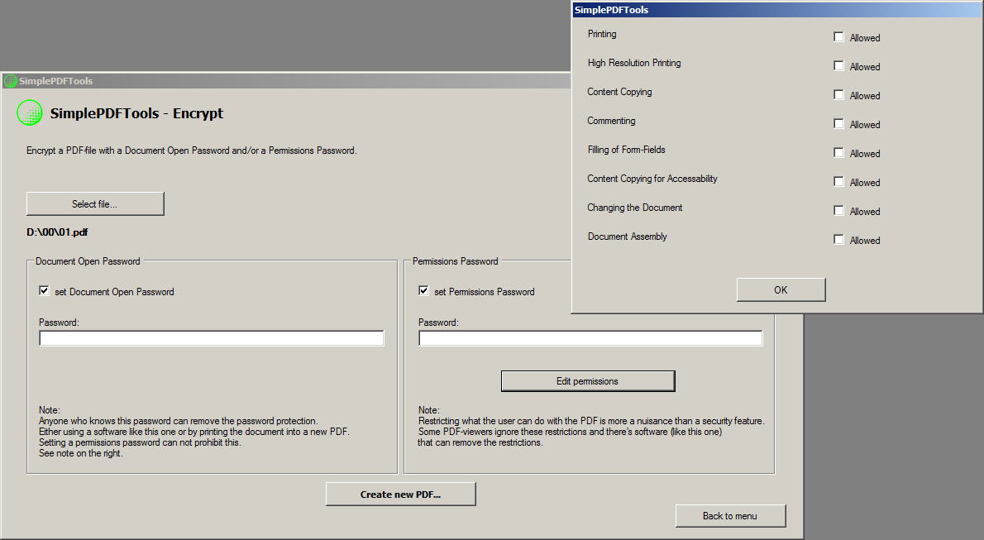Enable Content Copying for Accessability checkbox

[x=838, y=181]
